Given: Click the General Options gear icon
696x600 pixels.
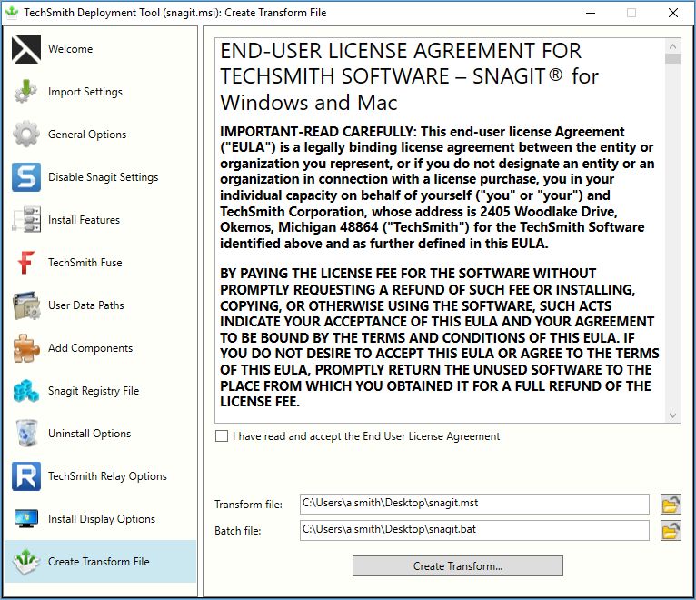Looking at the screenshot, I should pos(26,135).
